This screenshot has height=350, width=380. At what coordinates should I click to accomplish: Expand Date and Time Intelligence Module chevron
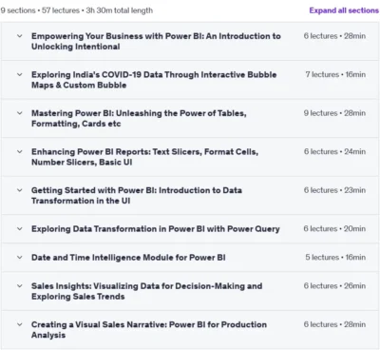(20, 258)
